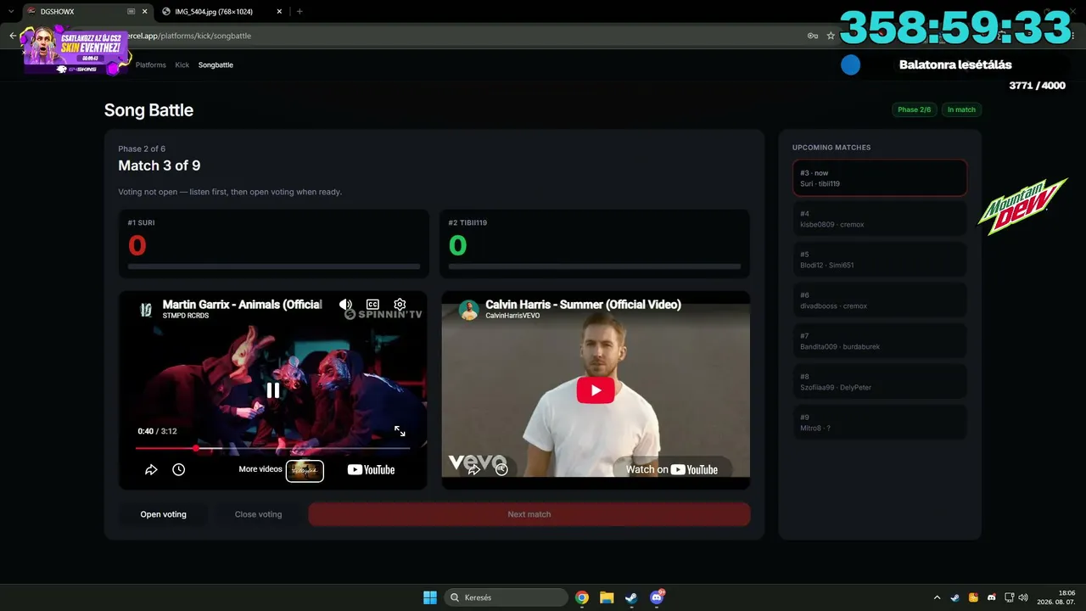
Task: Enter fullscreen on the Animals video
Action: pos(400,431)
